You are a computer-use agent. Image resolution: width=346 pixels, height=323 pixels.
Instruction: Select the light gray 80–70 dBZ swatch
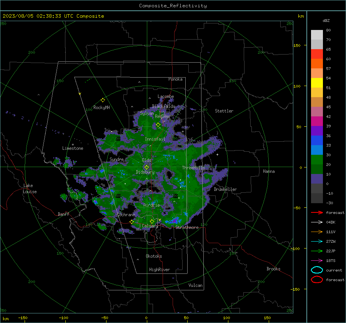(x=317, y=35)
